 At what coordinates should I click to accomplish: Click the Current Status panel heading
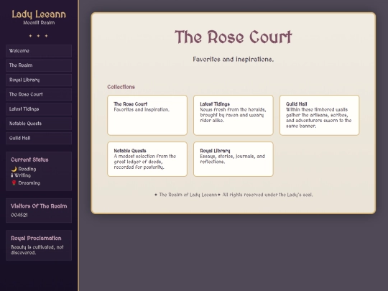[x=29, y=160]
